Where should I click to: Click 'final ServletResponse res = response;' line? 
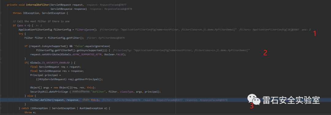pyautogui.click(x=57, y=71)
